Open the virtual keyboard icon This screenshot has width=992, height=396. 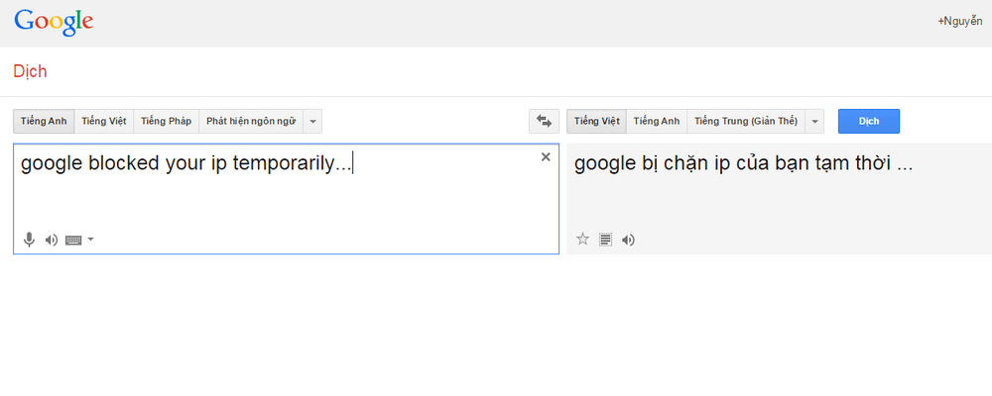73,240
